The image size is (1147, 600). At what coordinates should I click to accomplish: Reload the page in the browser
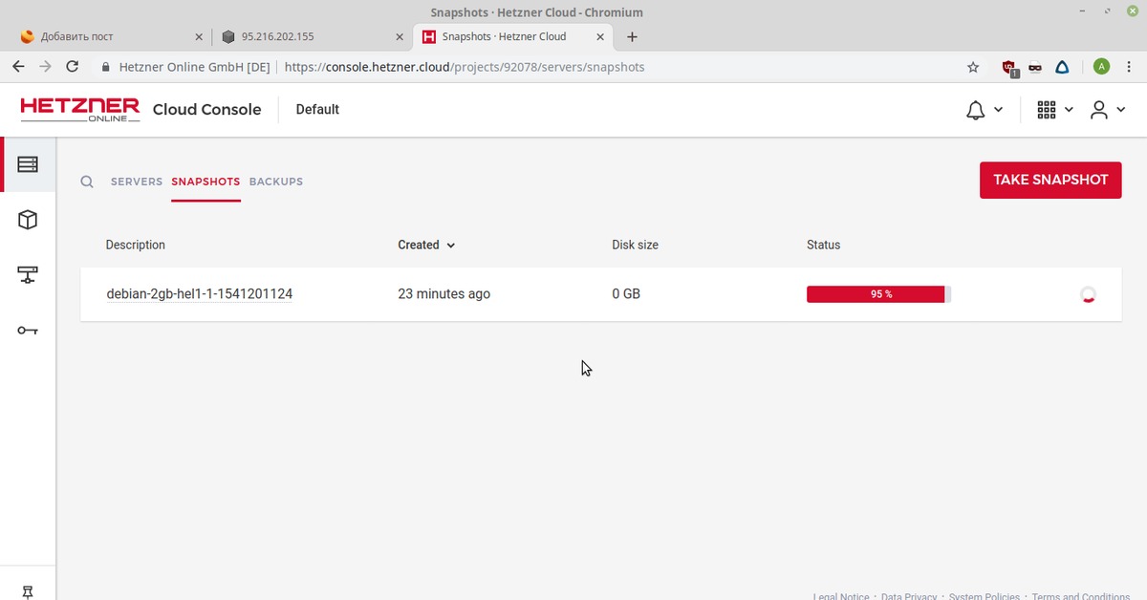tap(72, 67)
